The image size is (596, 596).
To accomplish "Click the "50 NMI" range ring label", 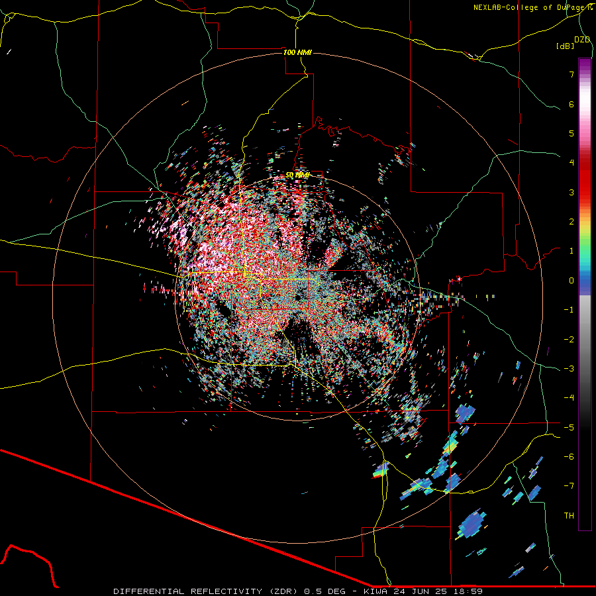I will click(x=297, y=175).
